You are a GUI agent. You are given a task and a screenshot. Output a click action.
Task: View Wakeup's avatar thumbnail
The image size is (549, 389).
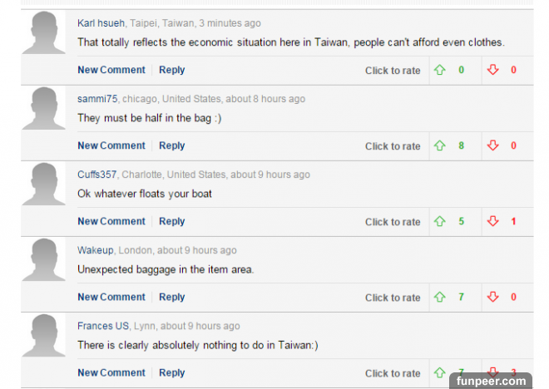[x=44, y=260]
